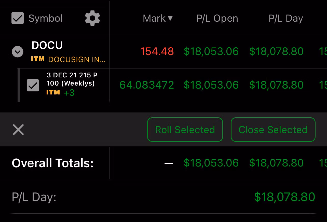The width and height of the screenshot is (327, 222).
Task: Click the chevron beside the DOCU symbol
Action: pyautogui.click(x=17, y=52)
